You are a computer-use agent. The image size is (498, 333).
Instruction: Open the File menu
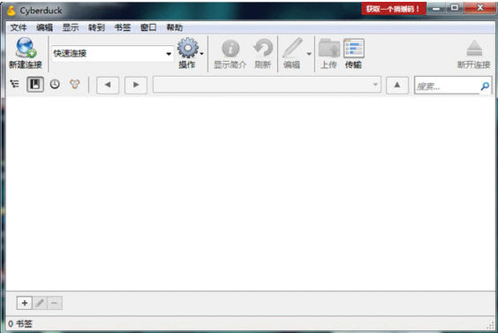[x=19, y=27]
